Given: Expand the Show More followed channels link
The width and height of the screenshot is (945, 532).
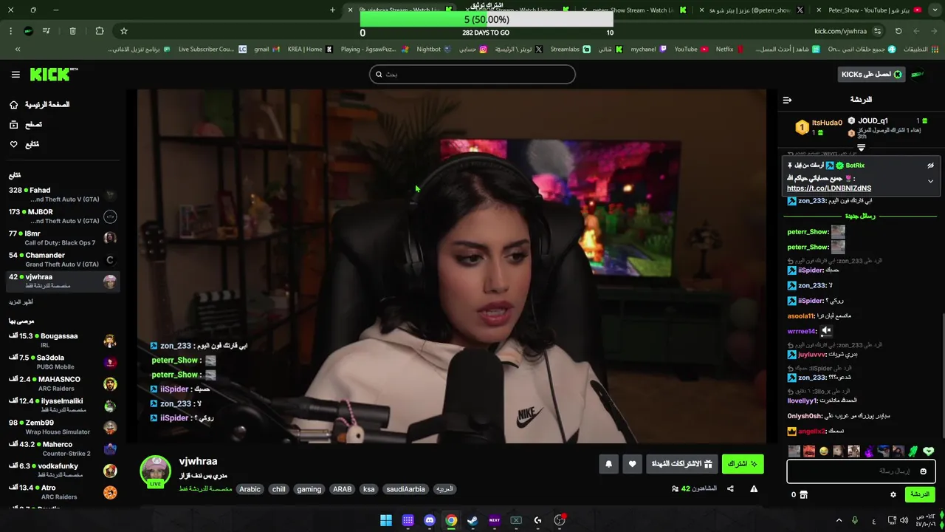Looking at the screenshot, I should point(21,302).
